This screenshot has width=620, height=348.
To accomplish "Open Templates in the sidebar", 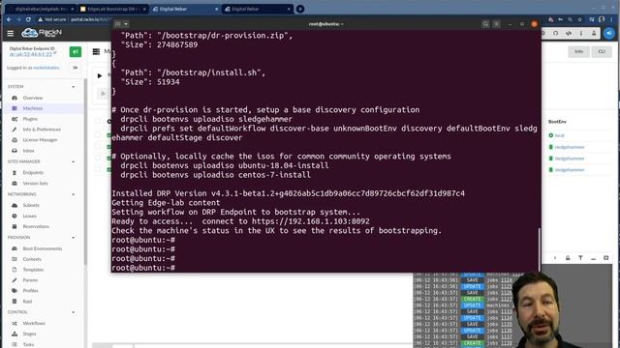I will (x=33, y=270).
